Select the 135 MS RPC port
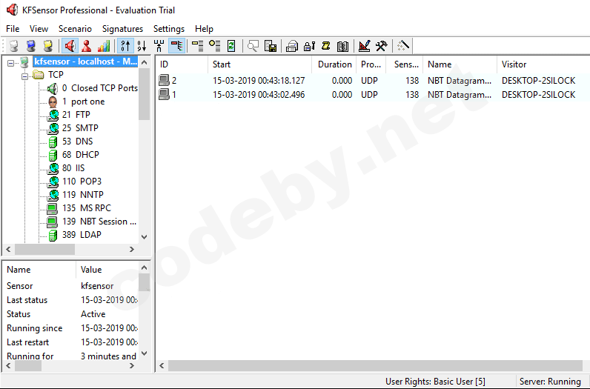 click(87, 208)
